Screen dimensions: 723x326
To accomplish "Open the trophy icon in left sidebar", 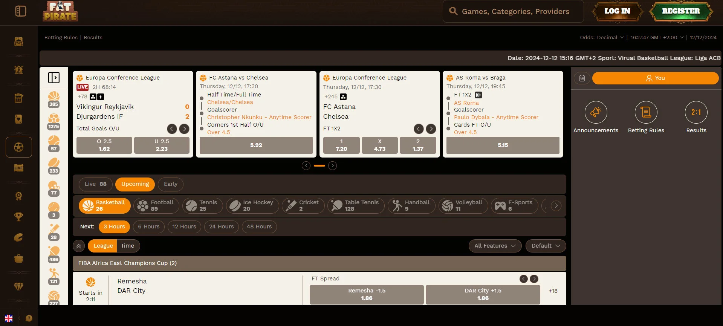I will (x=18, y=217).
